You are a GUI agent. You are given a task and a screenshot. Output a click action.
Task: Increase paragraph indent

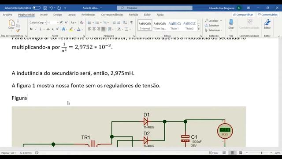(119, 23)
